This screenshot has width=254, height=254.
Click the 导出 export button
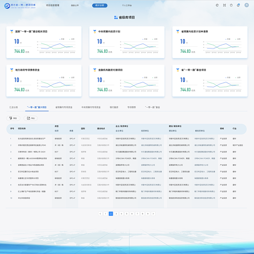pyautogui.click(x=30, y=118)
